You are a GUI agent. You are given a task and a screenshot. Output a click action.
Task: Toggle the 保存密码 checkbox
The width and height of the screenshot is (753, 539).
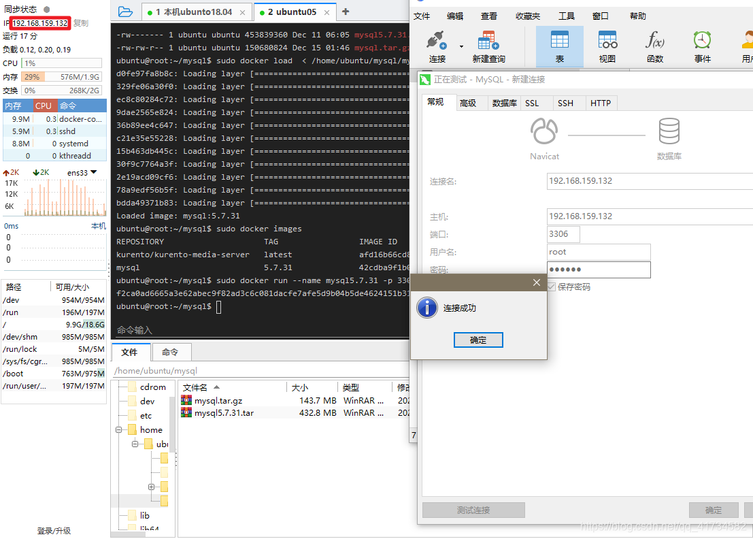pos(551,287)
